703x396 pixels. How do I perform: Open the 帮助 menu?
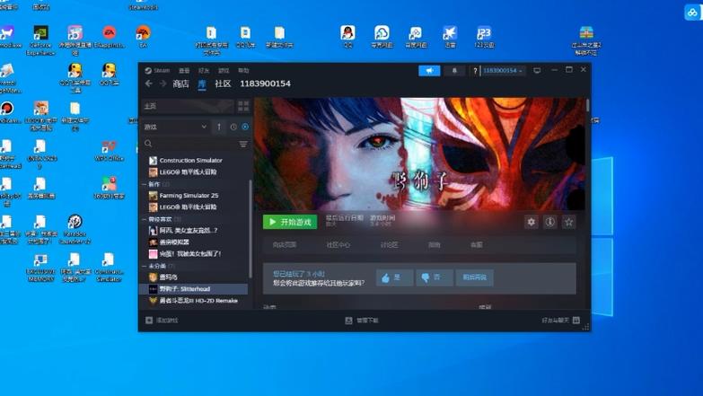coord(243,70)
